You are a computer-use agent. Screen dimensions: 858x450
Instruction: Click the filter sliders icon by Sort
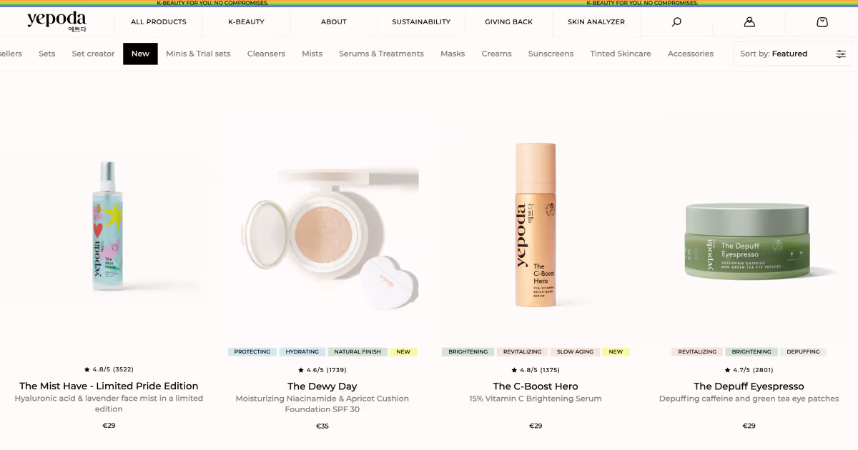[841, 54]
